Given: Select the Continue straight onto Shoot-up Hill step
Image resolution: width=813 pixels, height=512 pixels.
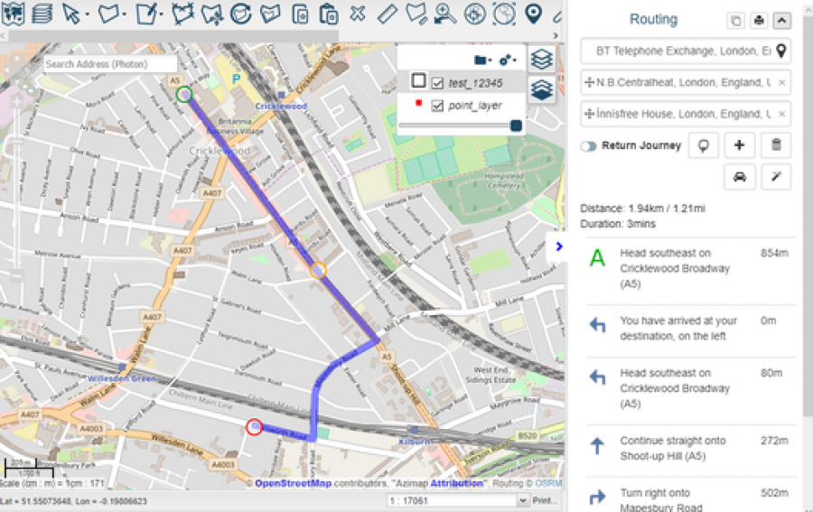Looking at the screenshot, I should coord(691,448).
